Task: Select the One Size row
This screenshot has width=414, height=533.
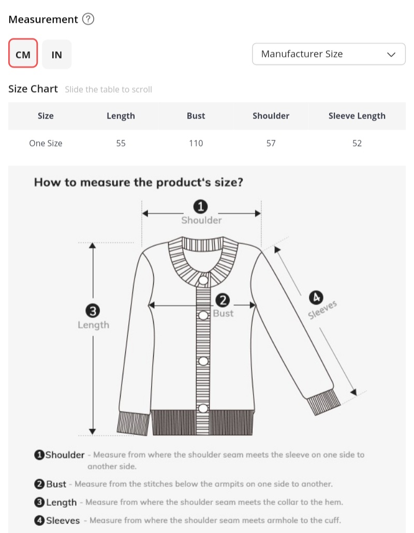Action: click(46, 143)
